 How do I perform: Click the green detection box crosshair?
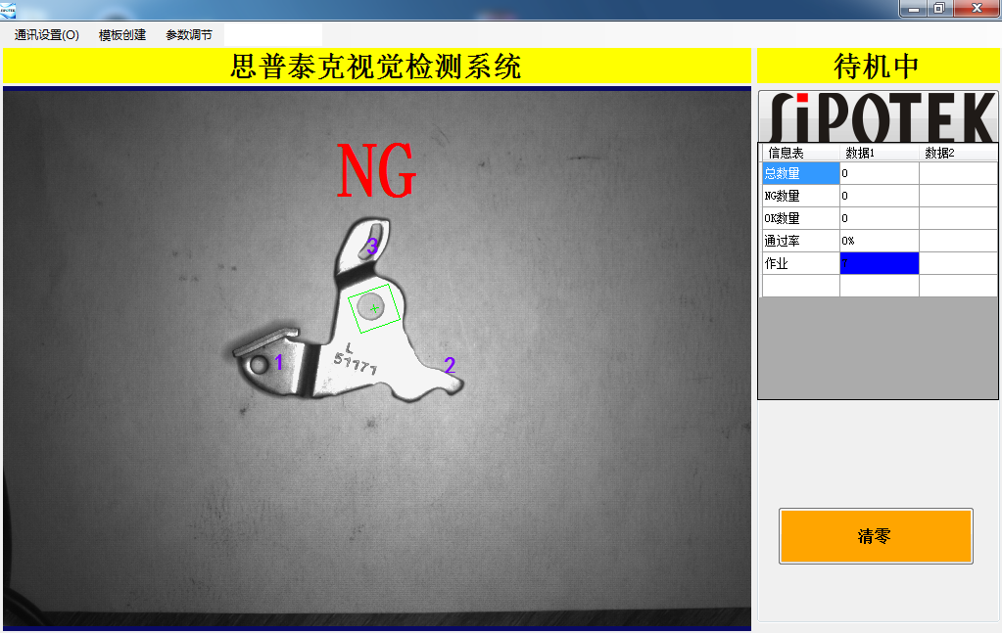[x=374, y=308]
